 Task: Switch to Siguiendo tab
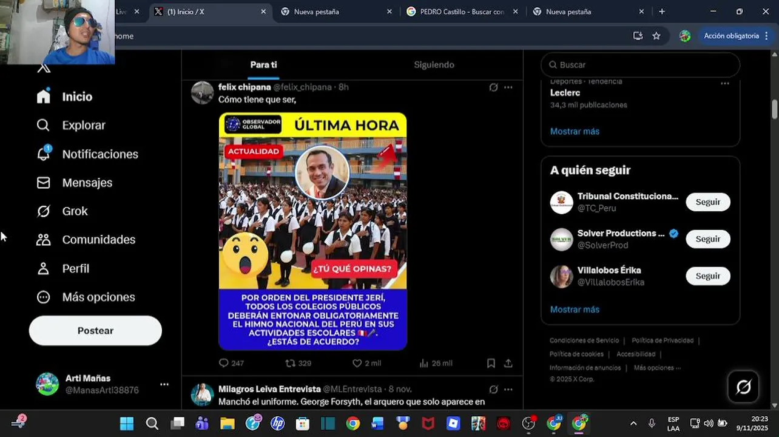coord(434,64)
